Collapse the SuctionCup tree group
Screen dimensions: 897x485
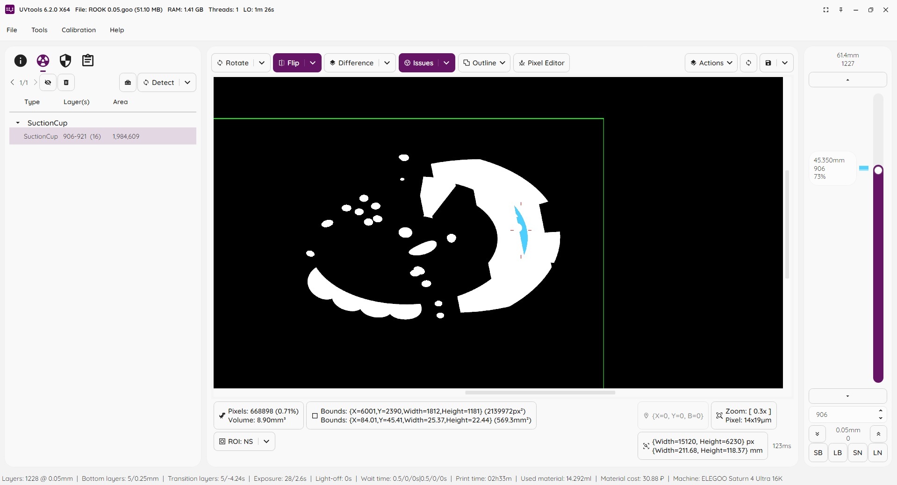click(x=18, y=123)
